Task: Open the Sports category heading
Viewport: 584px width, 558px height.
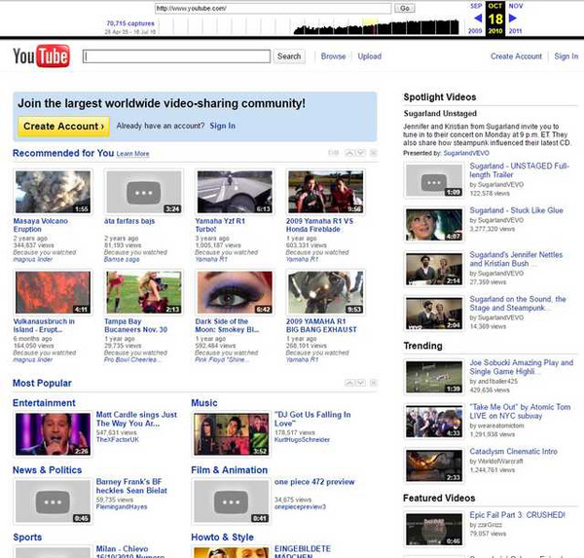Action: [x=27, y=538]
